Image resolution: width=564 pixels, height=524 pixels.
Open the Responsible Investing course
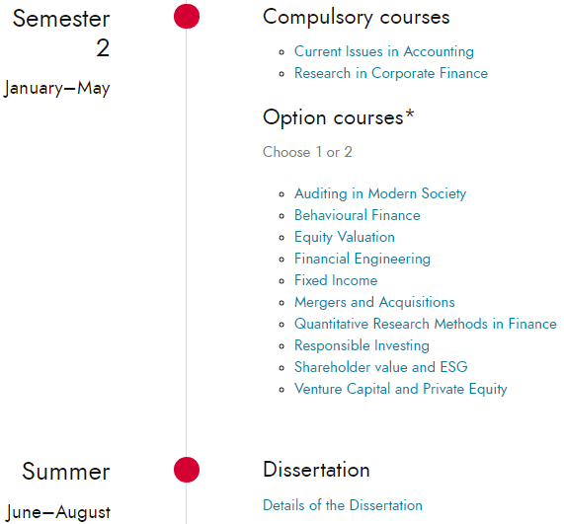(362, 345)
